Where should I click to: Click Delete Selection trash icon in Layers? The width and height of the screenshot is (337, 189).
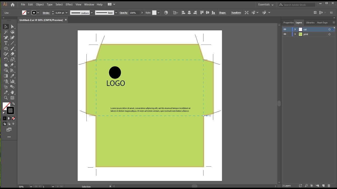(329, 186)
